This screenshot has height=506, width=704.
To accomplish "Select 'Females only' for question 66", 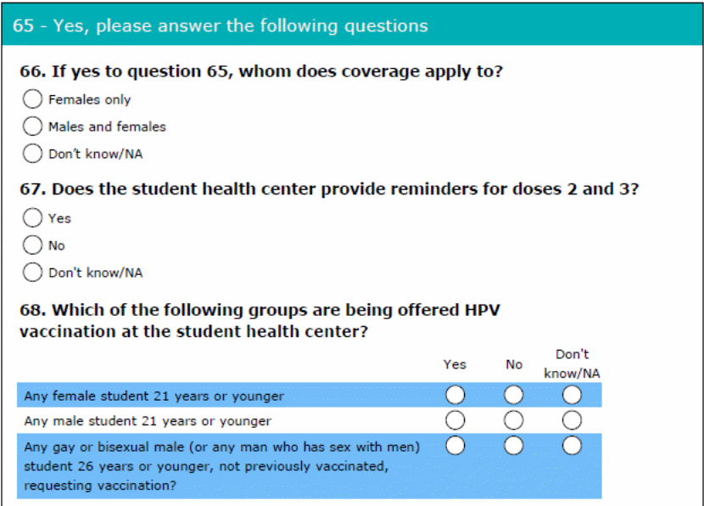I will pyautogui.click(x=32, y=99).
